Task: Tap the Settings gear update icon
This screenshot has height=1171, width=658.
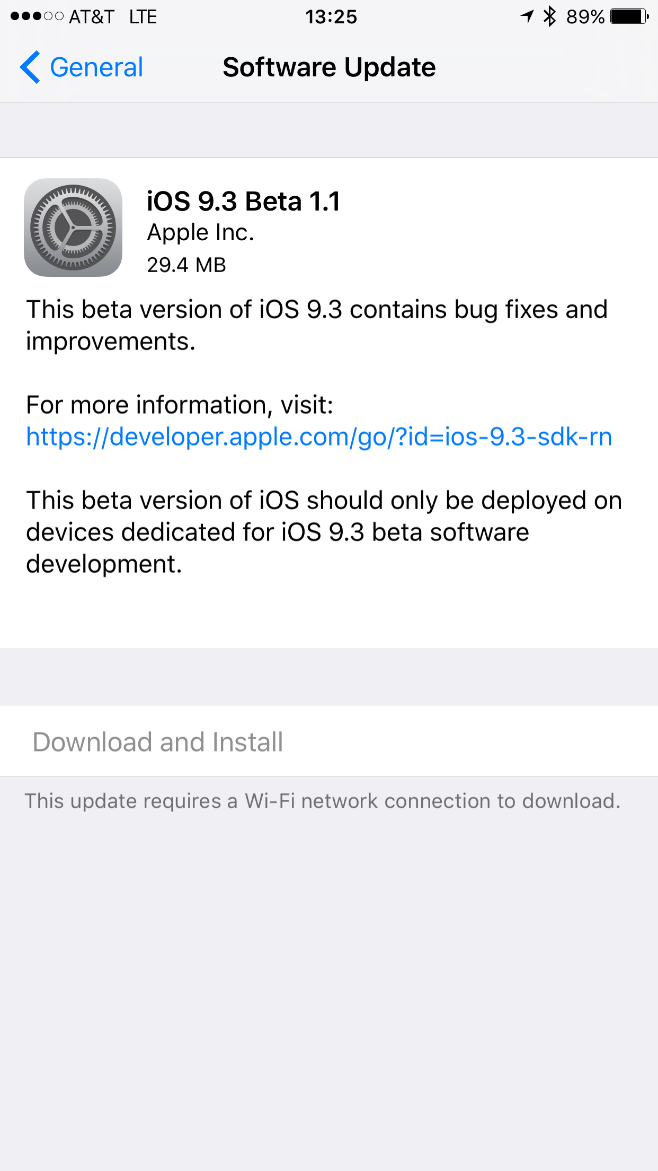Action: [73, 228]
